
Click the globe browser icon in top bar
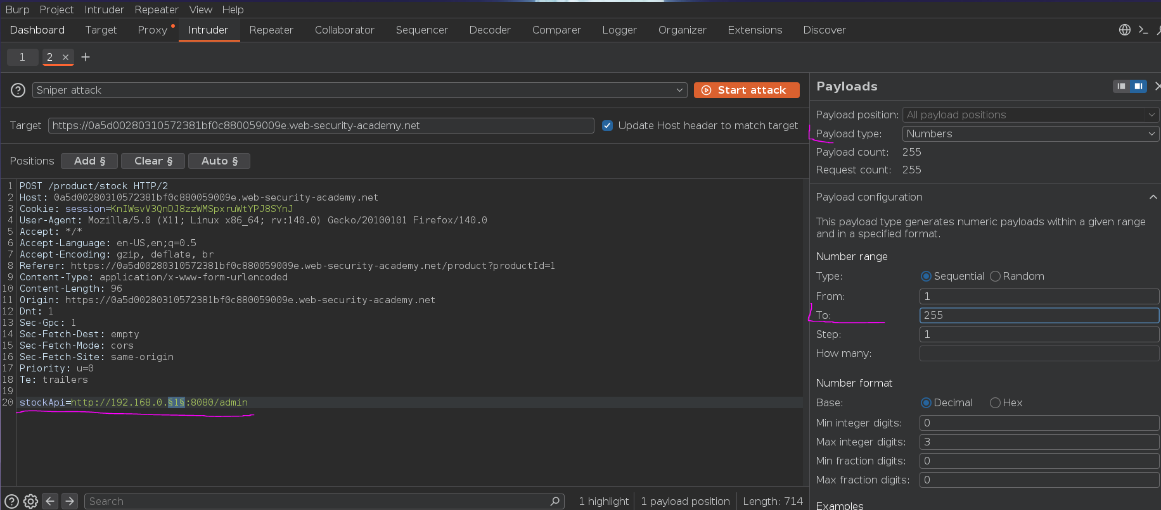pyautogui.click(x=1125, y=30)
